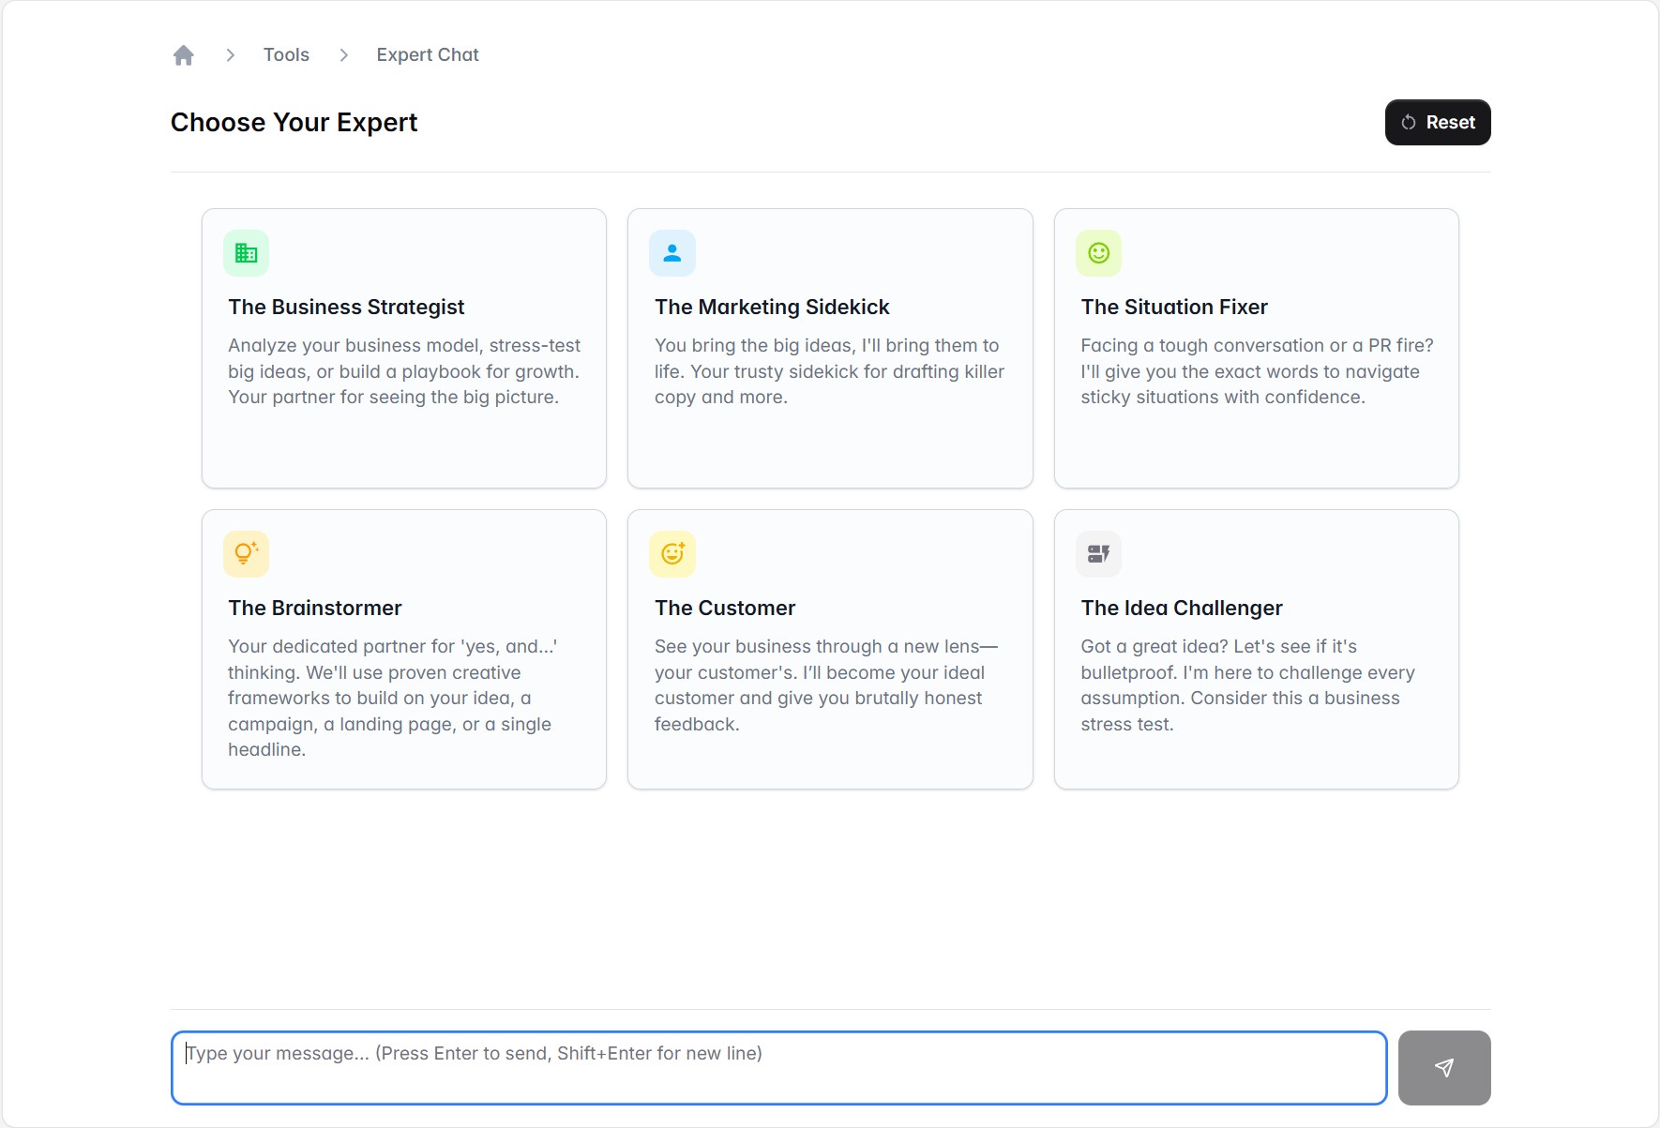Open the Tools breadcrumb link
The image size is (1660, 1128).
(286, 54)
